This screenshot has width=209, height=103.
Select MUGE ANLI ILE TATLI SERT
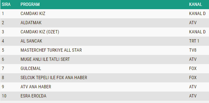[45, 59]
